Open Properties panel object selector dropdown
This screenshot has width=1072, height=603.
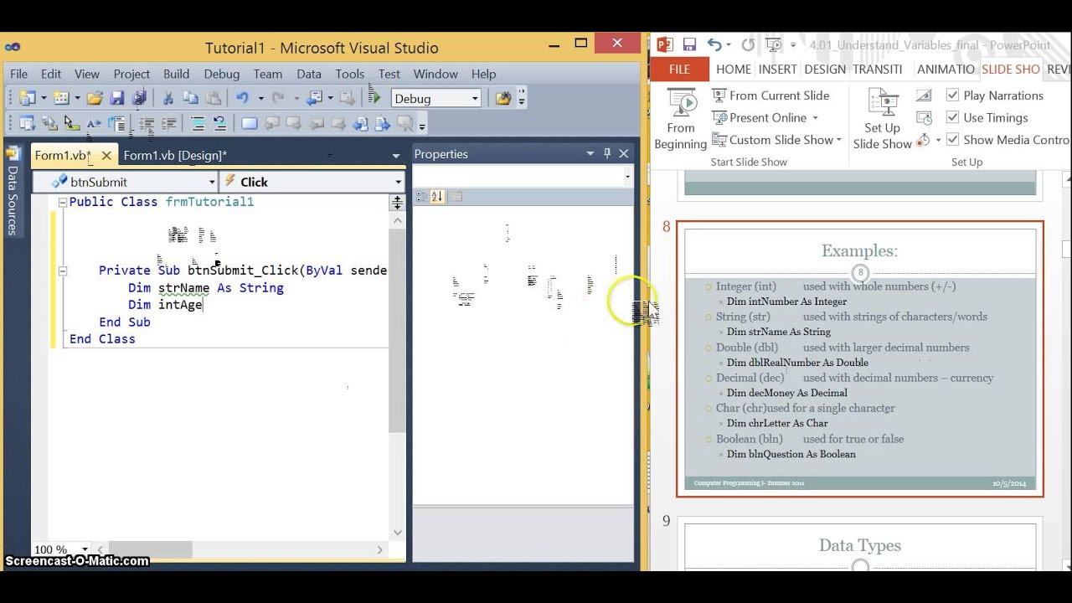pyautogui.click(x=626, y=177)
